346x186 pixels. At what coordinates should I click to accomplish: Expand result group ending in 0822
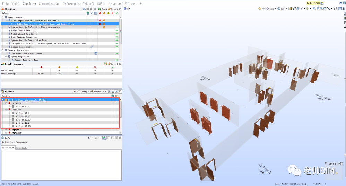(x=6, y=130)
